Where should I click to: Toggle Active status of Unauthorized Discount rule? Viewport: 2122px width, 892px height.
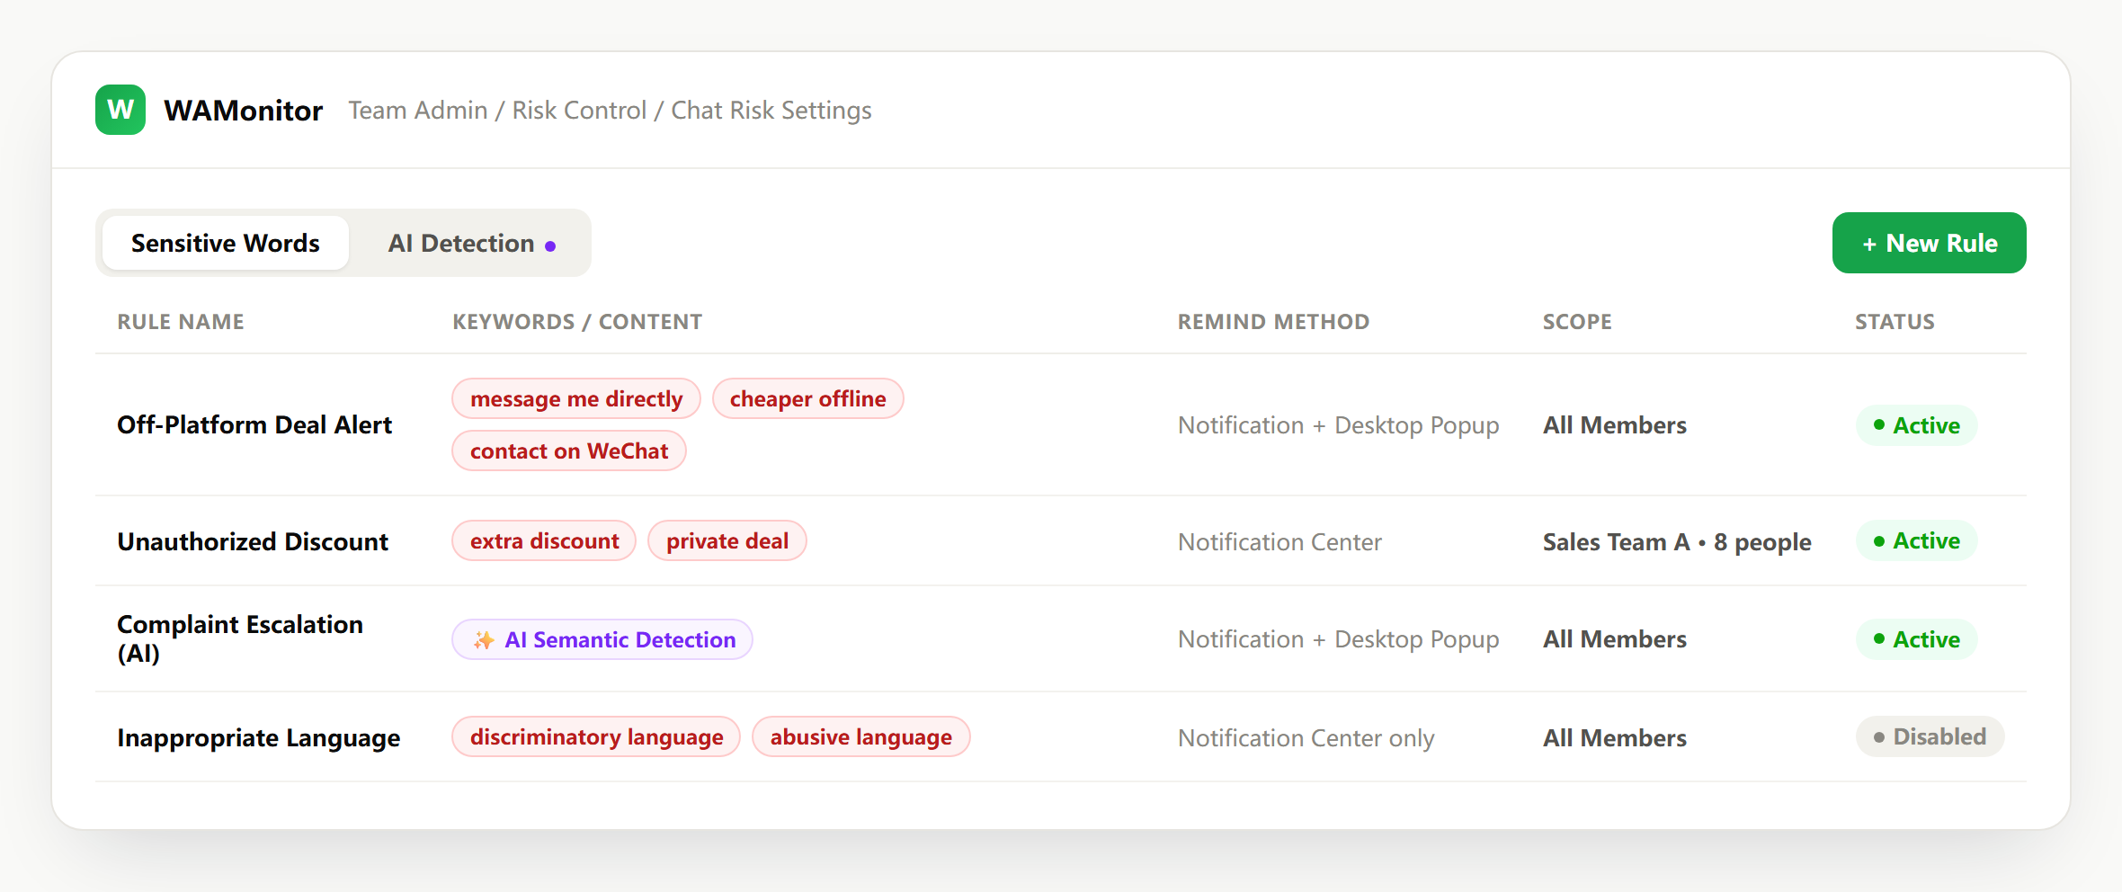pyautogui.click(x=1916, y=540)
